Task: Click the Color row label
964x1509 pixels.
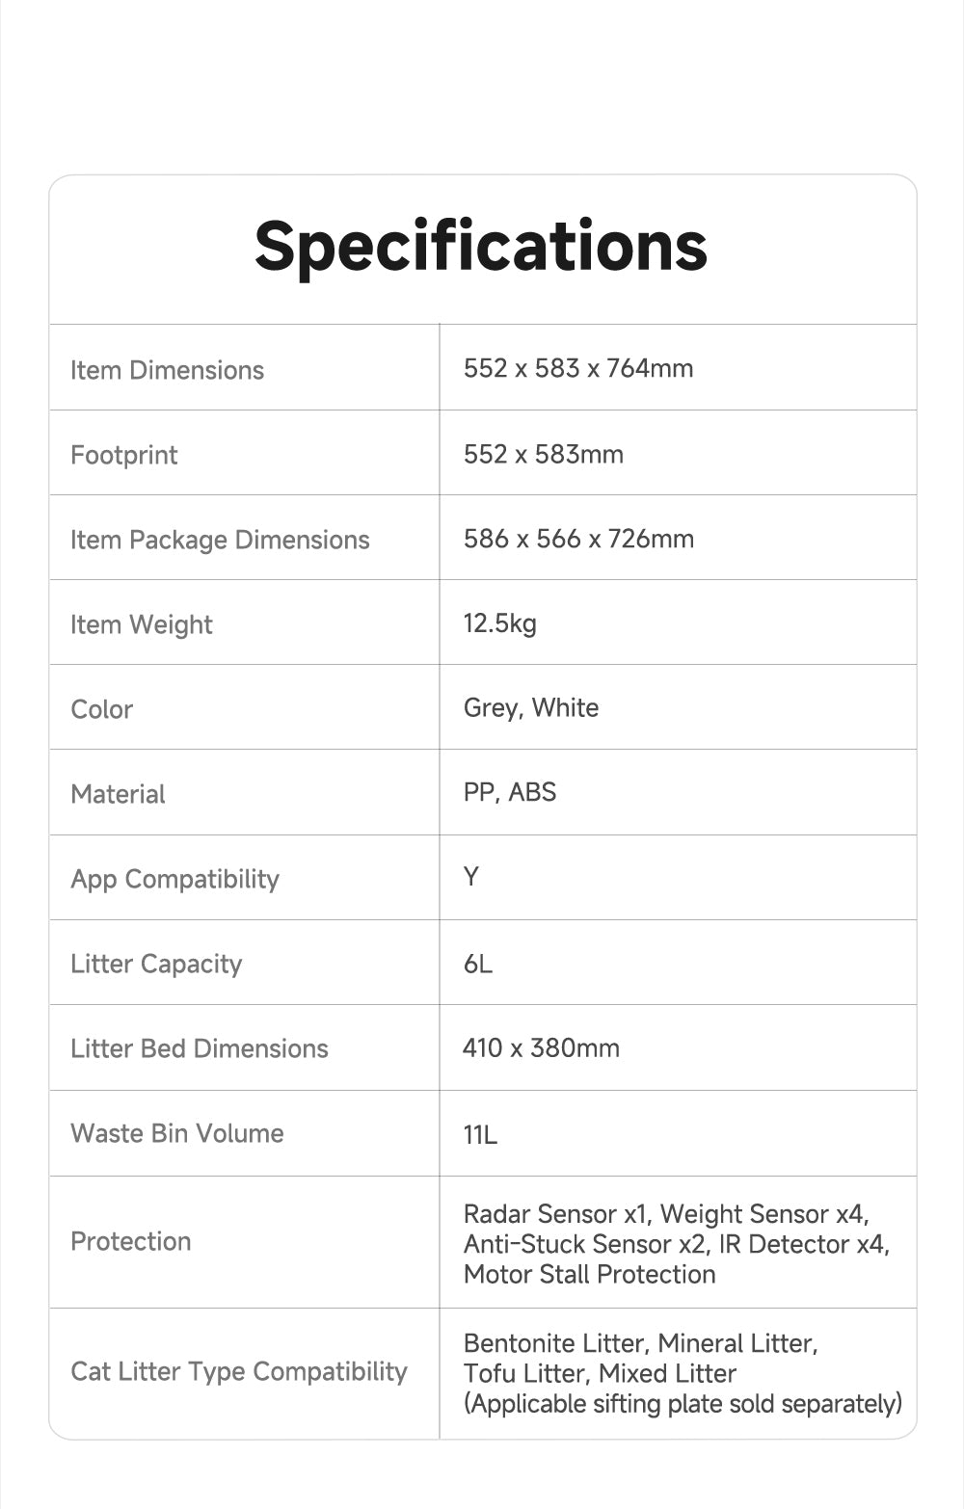Action: [x=102, y=709]
